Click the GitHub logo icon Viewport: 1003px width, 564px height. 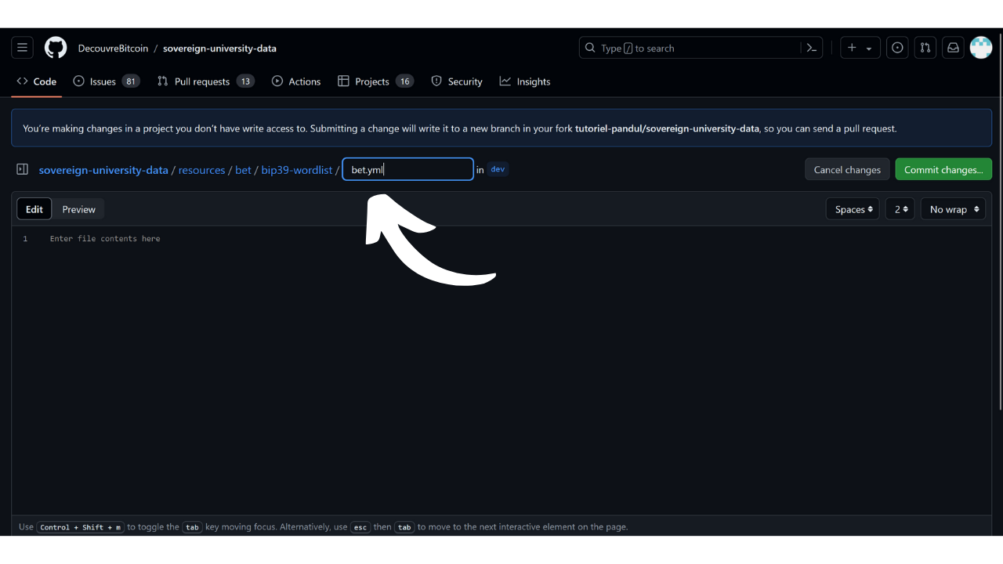[x=56, y=48]
